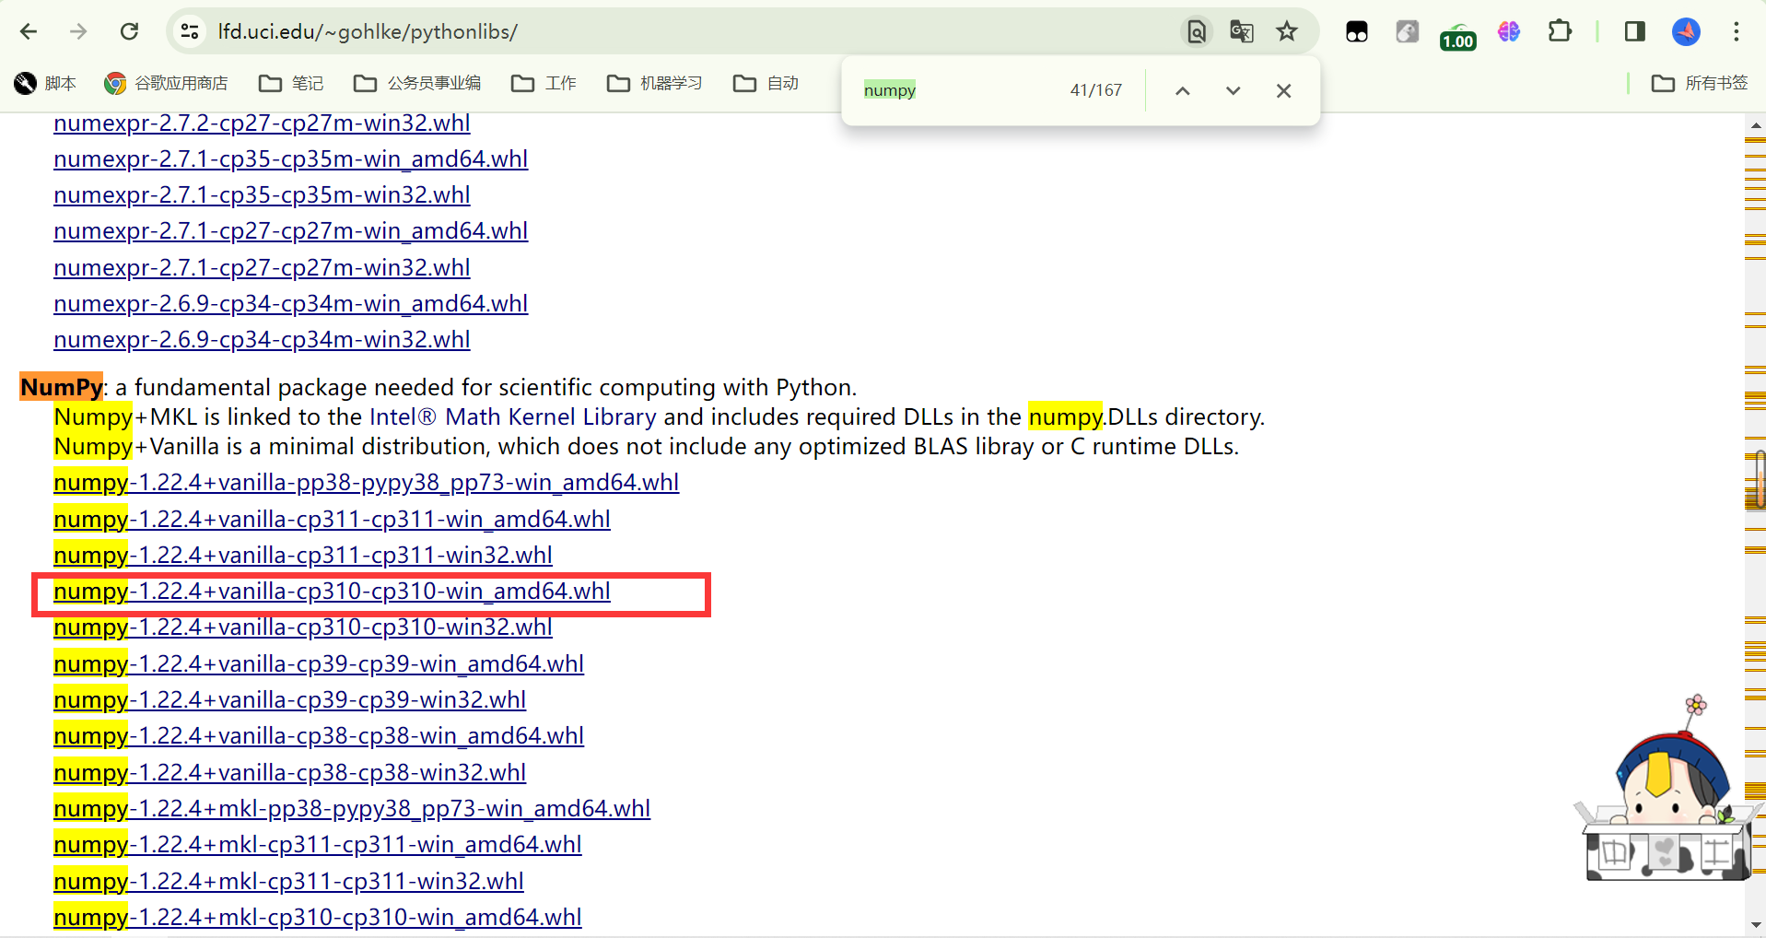Viewport: 1766px width, 938px height.
Task: Open the 自动 bookmarks folder
Action: [x=766, y=84]
